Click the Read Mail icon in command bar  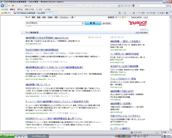click(x=130, y=13)
